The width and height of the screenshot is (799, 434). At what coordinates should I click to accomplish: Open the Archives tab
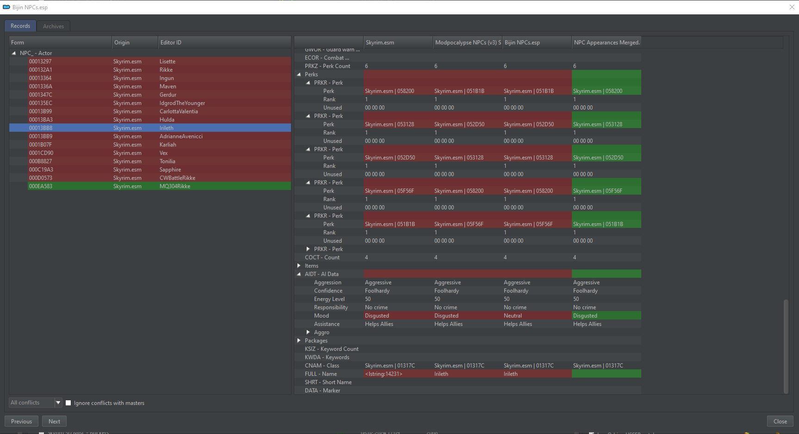point(54,26)
